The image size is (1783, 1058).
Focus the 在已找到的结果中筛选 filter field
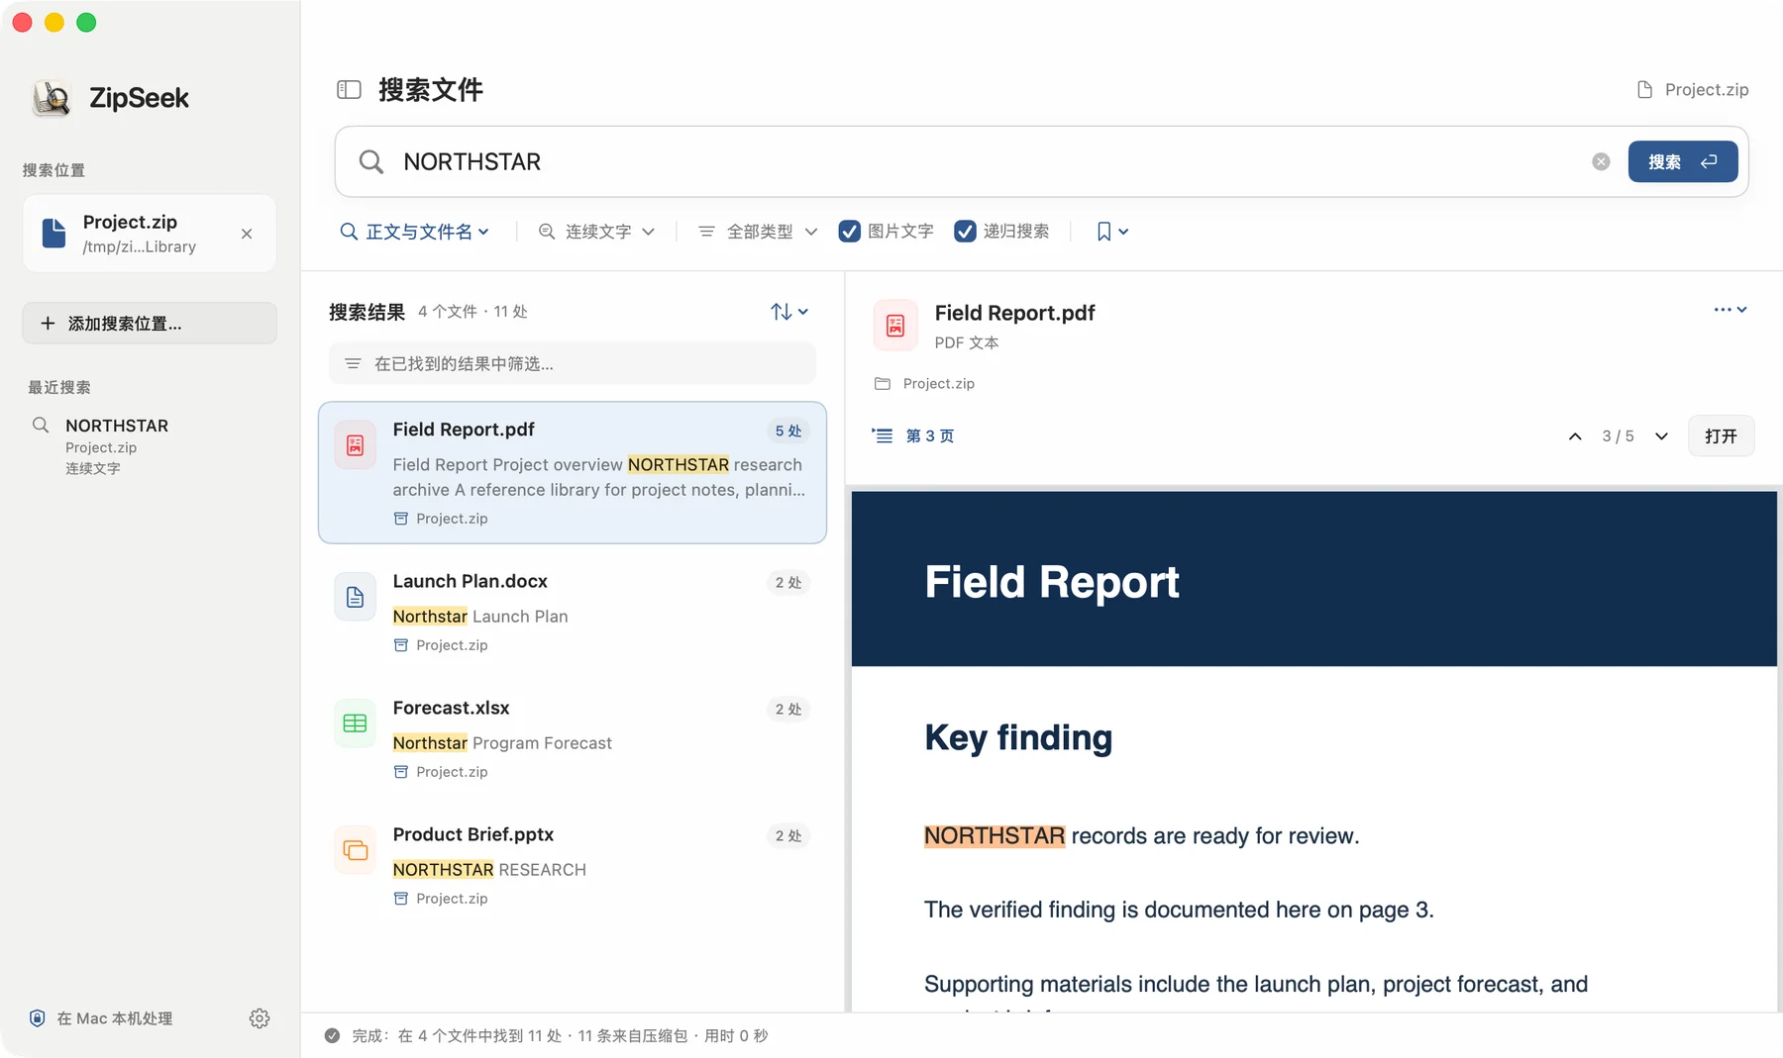tap(573, 364)
